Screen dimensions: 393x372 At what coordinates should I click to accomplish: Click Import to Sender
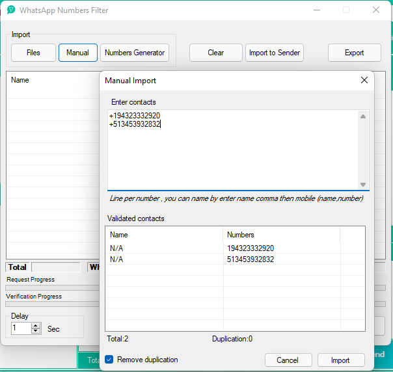point(275,53)
